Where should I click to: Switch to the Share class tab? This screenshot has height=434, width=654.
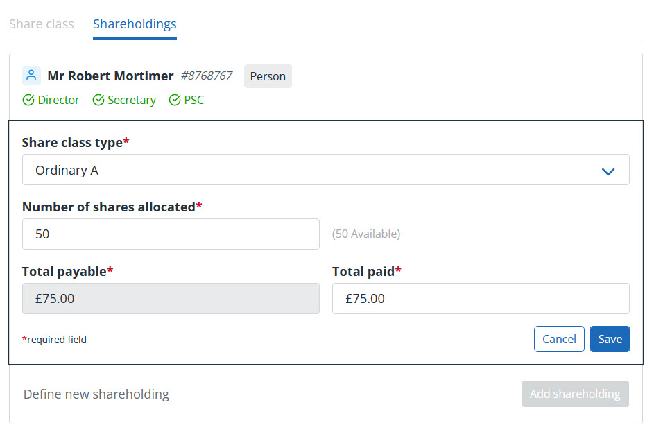click(x=42, y=24)
